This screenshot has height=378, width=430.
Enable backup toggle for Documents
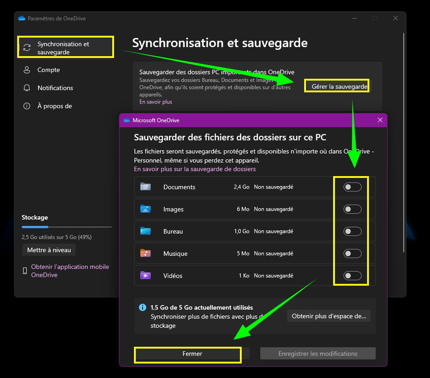[353, 187]
